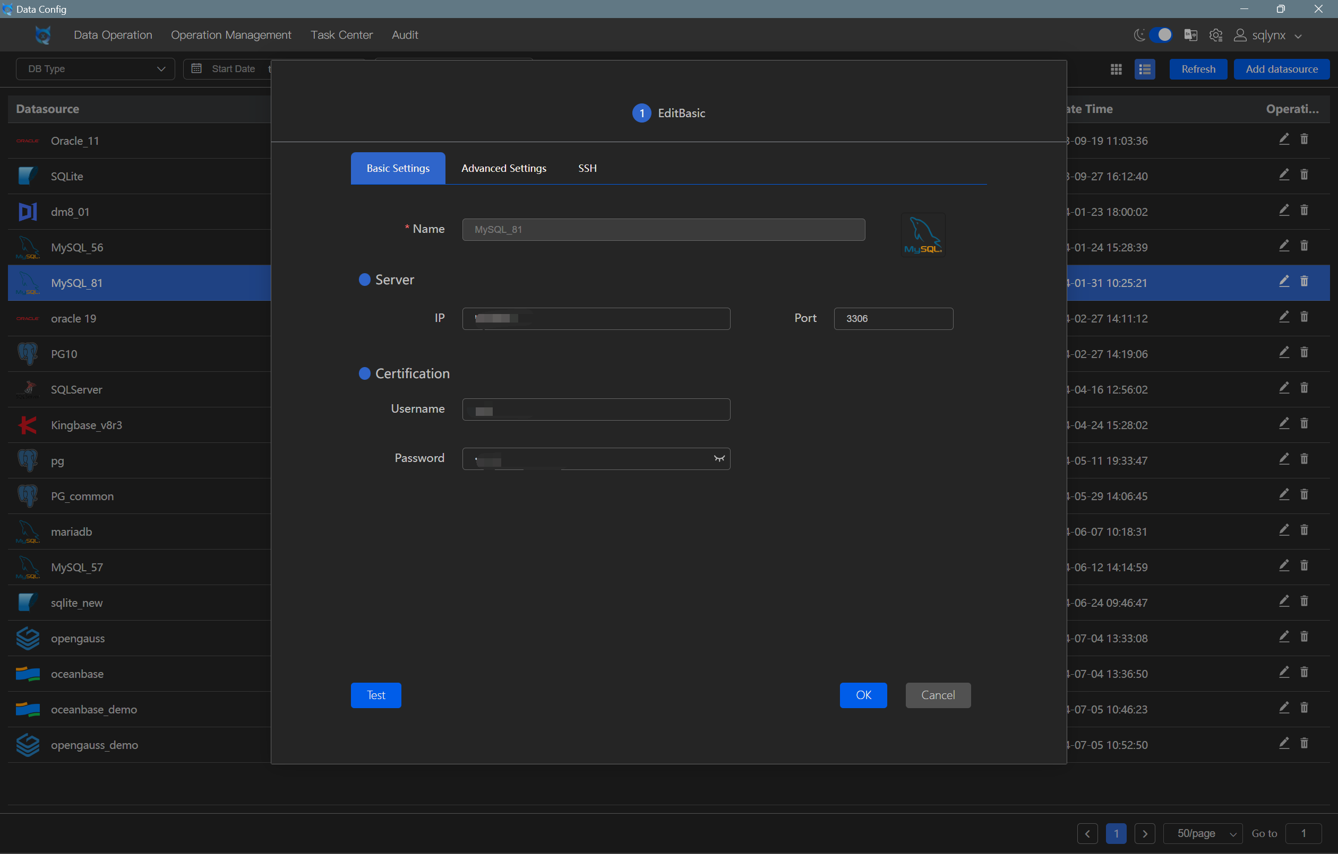Image resolution: width=1338 pixels, height=854 pixels.
Task: Click the Go to page input field
Action: pyautogui.click(x=1305, y=833)
